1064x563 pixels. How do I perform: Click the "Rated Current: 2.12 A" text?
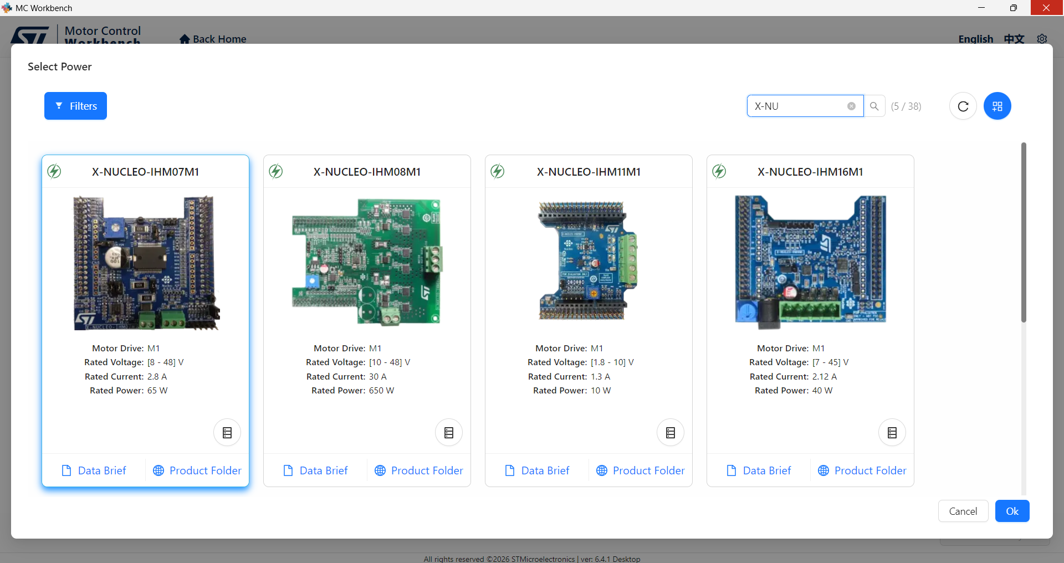(794, 377)
